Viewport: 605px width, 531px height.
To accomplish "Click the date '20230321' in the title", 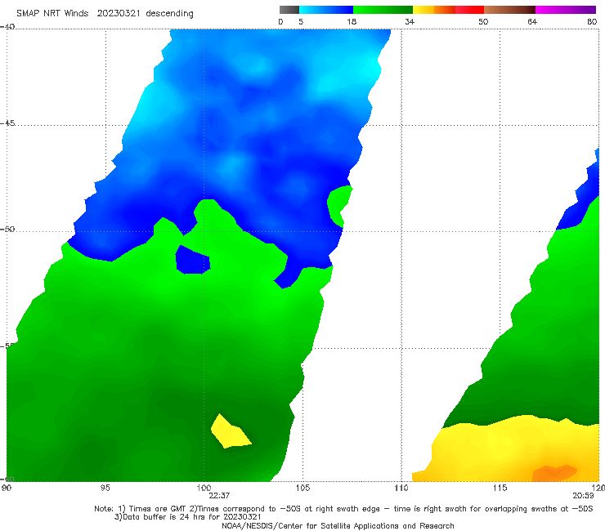I will click(119, 13).
